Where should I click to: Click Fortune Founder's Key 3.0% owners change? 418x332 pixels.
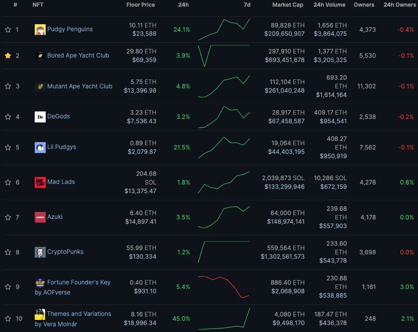click(407, 287)
